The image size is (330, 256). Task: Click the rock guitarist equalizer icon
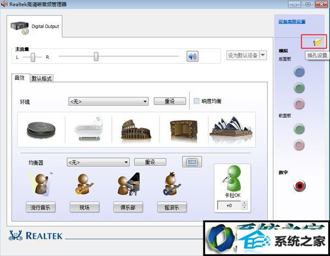[172, 183]
